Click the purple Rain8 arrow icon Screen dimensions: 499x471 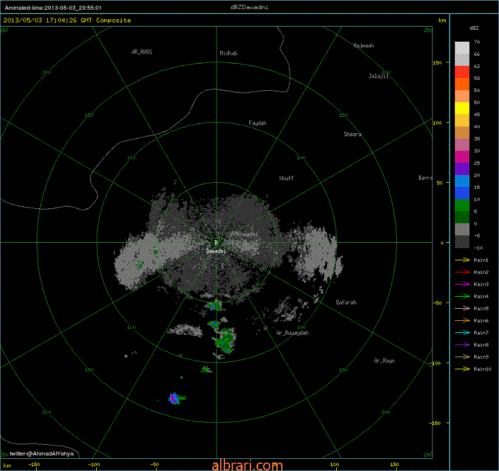462,344
